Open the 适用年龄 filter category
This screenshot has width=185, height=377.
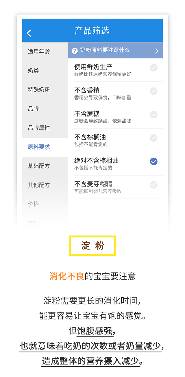coord(39,52)
